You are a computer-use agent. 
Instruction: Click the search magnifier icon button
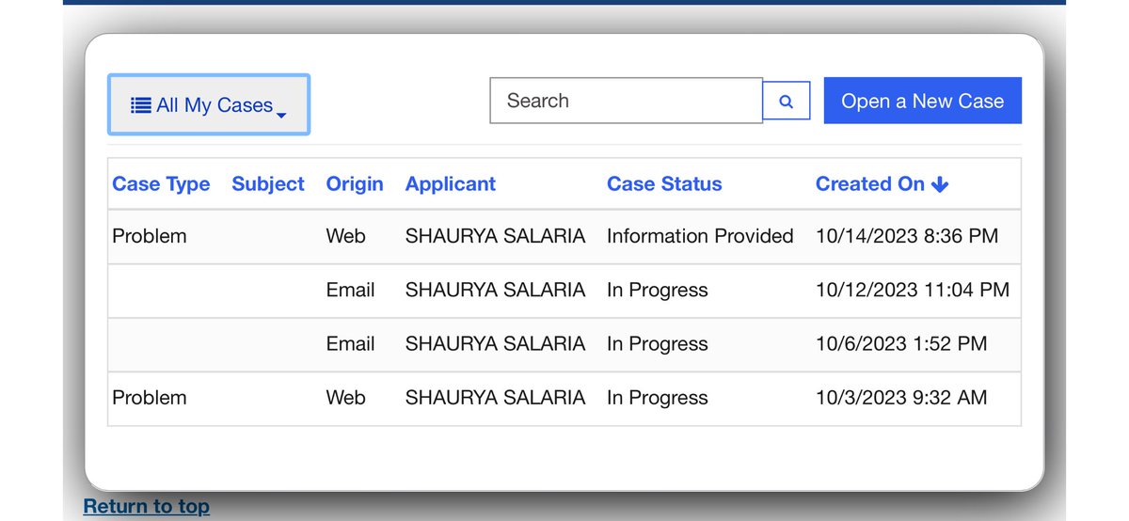click(787, 101)
